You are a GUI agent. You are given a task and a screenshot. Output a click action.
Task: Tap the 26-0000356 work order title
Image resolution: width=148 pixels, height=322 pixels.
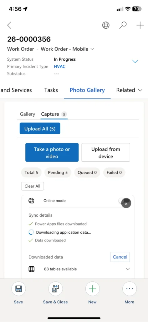pyautogui.click(x=29, y=39)
